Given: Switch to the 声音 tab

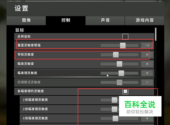Looking at the screenshot, I should point(105,20).
